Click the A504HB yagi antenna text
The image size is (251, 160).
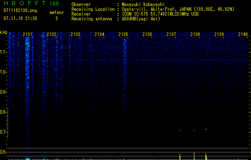[141, 19]
